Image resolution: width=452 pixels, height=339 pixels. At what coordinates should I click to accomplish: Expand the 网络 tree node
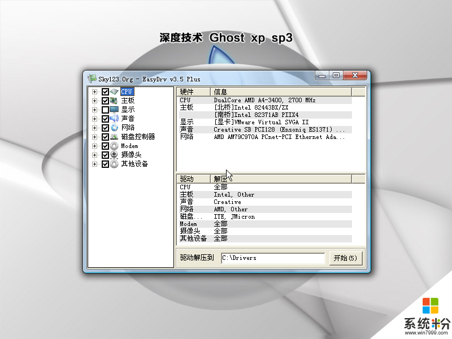coord(95,128)
